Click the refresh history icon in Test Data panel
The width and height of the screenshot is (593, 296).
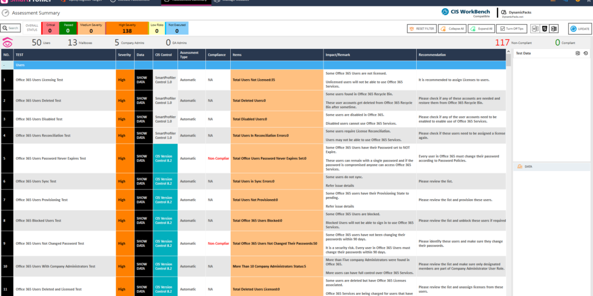click(x=585, y=53)
